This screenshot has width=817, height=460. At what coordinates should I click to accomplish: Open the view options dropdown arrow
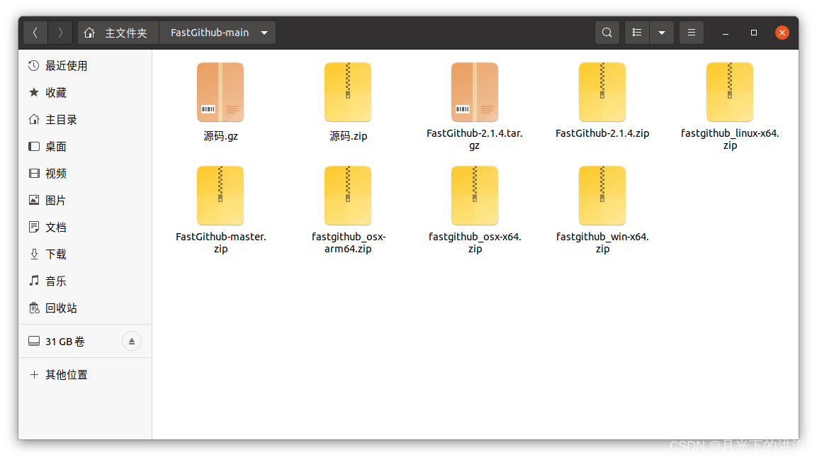[661, 32]
